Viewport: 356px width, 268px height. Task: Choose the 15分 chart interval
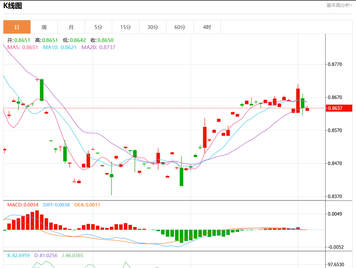point(126,27)
